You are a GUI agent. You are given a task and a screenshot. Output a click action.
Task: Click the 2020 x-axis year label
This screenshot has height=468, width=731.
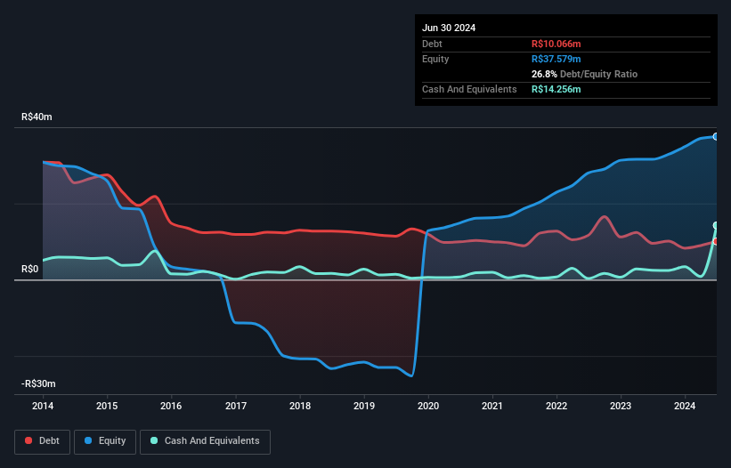pos(428,406)
